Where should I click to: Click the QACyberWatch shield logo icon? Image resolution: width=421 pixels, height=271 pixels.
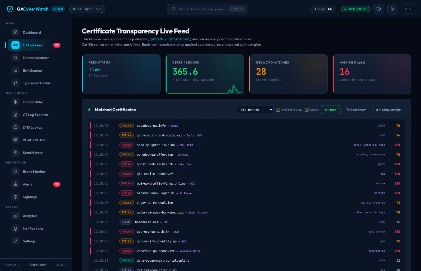(10, 9)
